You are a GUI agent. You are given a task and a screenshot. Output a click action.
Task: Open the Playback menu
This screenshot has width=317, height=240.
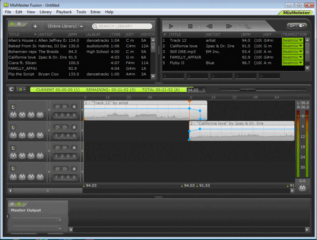(64, 12)
